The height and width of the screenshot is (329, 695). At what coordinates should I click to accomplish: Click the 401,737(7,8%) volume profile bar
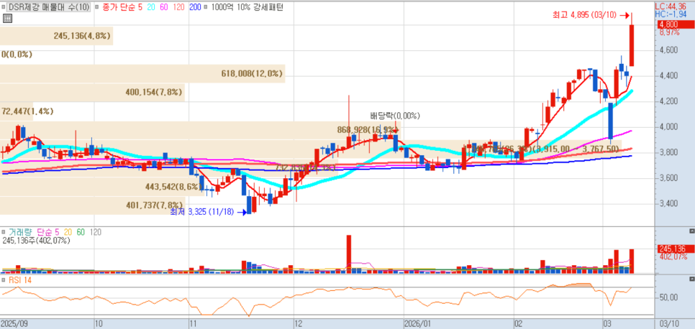92,205
